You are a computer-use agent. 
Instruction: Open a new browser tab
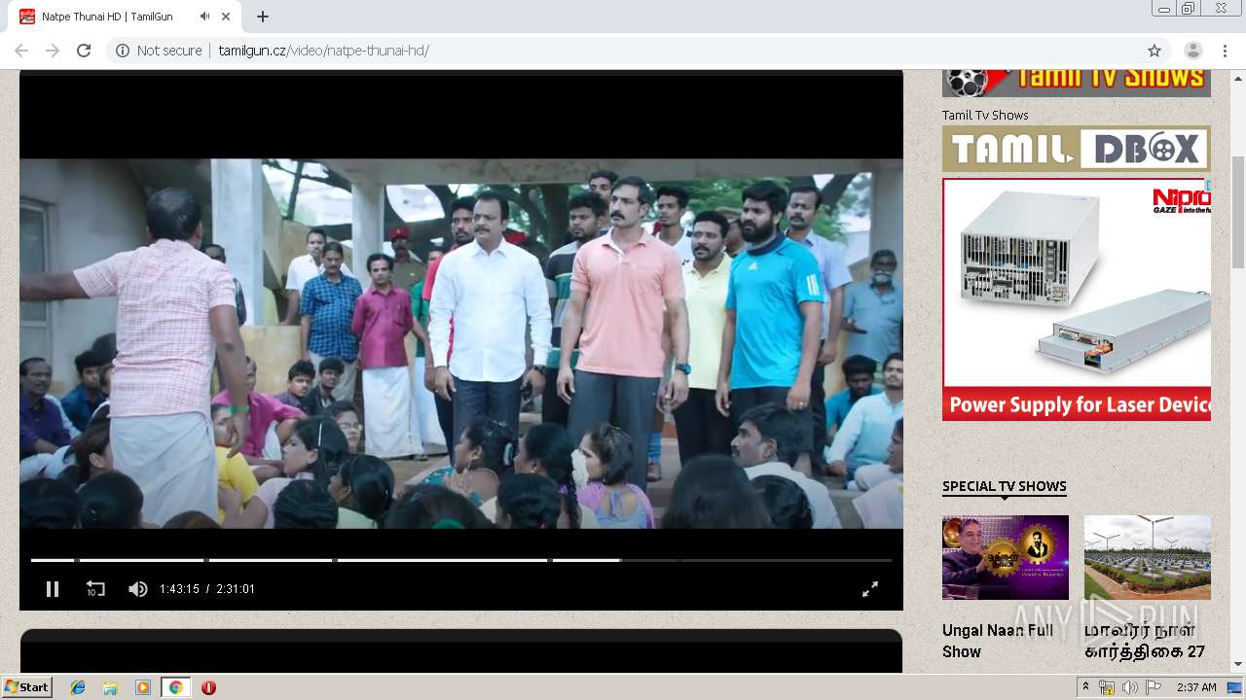[x=263, y=17]
